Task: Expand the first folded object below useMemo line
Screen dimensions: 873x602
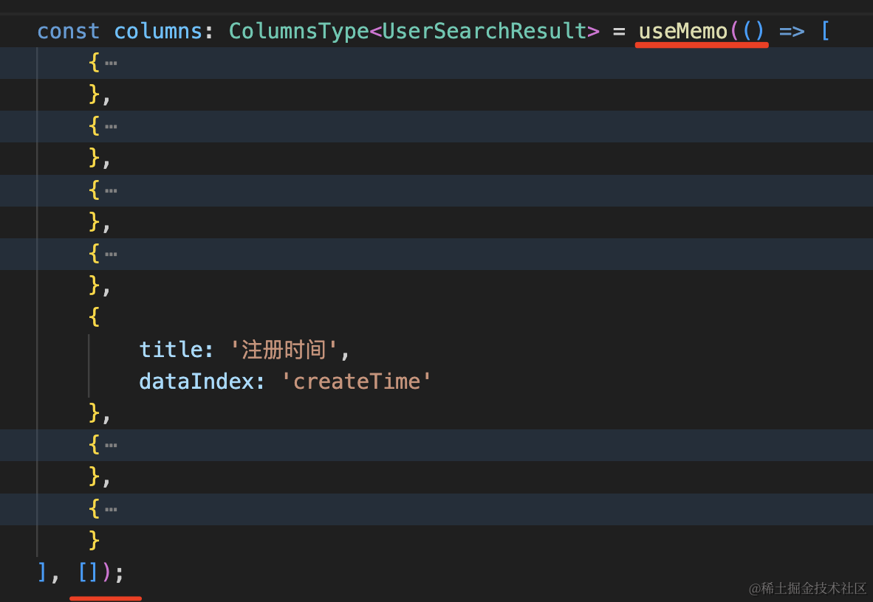Action: [111, 63]
